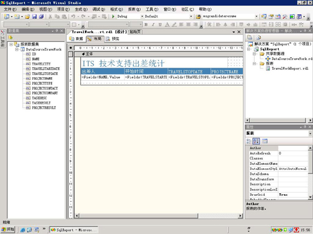The image size is (313, 234).
Task: Click the =Fields!NAME.Value table cell
Action: 103,77
